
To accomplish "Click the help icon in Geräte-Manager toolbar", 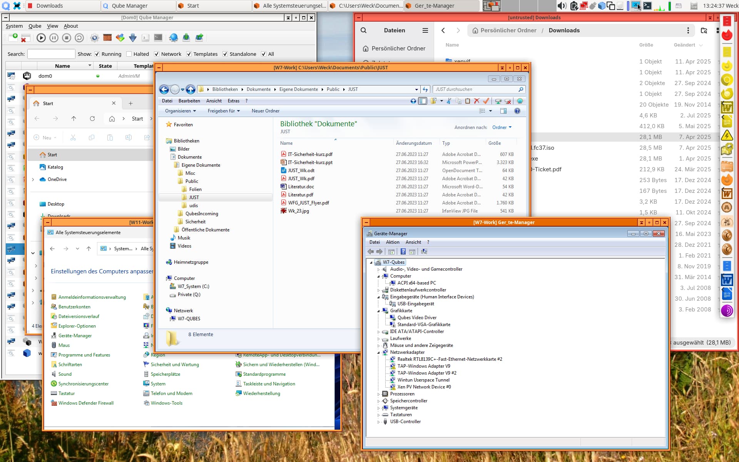I will 403,251.
